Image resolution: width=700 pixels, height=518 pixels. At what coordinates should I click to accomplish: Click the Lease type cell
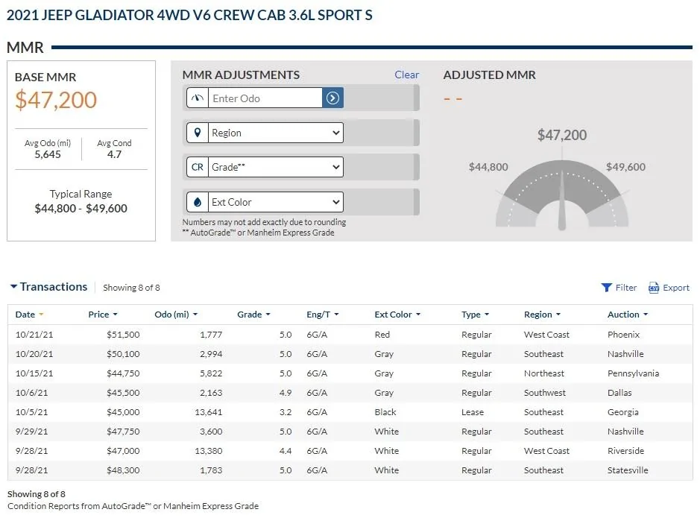point(473,412)
